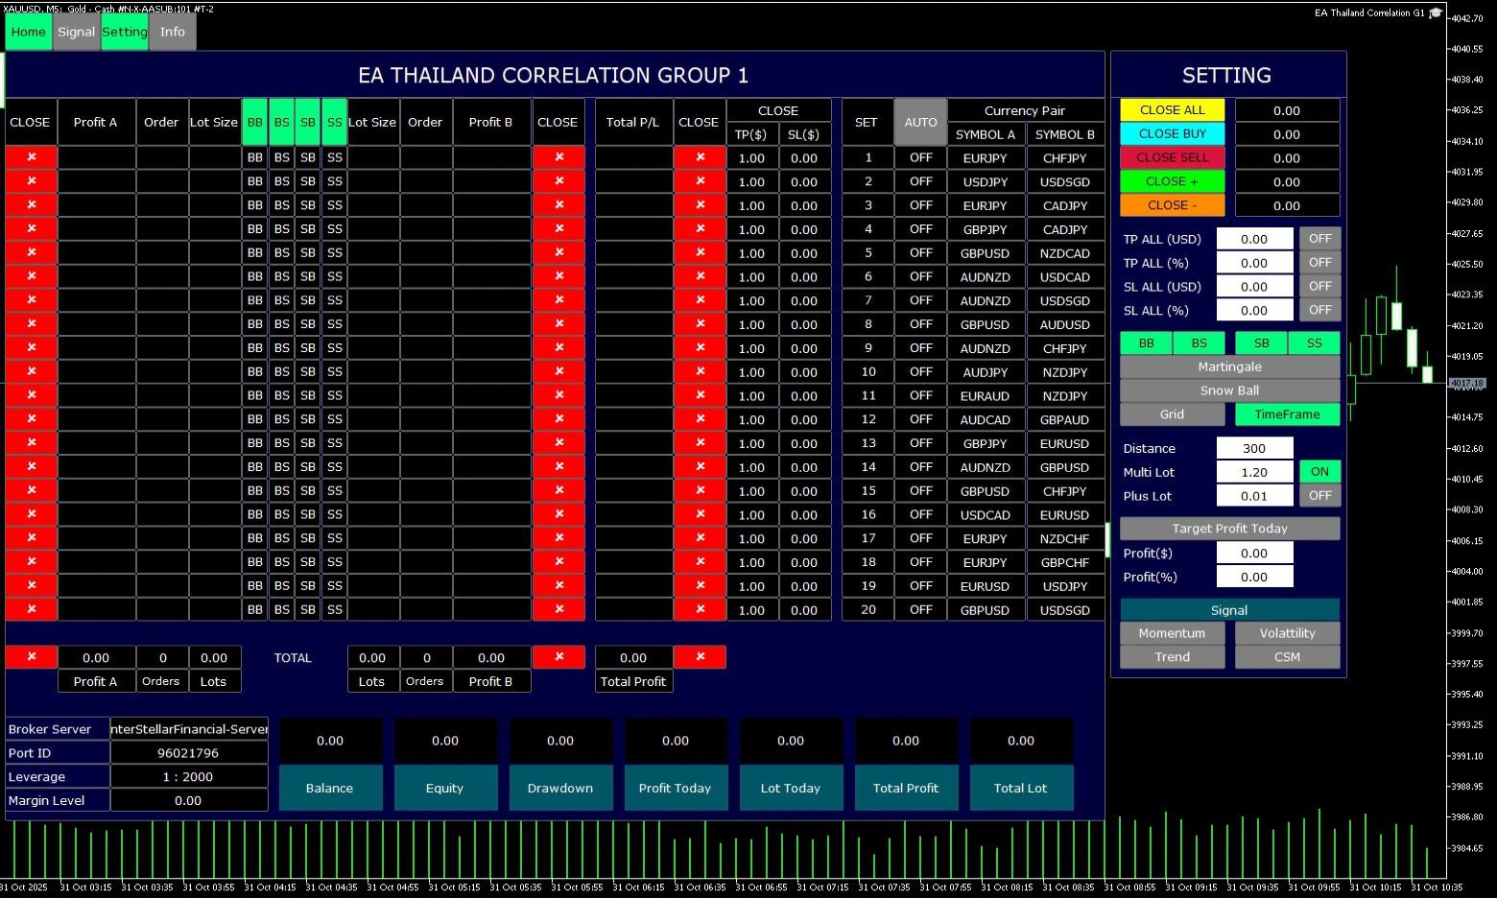Click the red CLOSE SELL button

(1172, 158)
